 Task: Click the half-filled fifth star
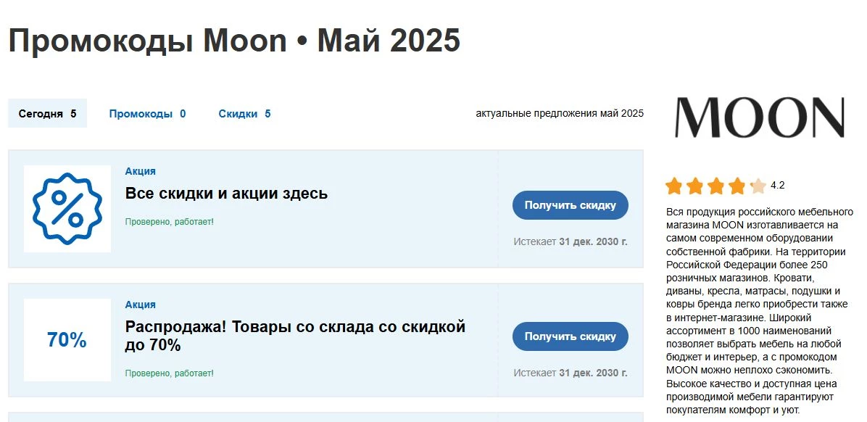[x=758, y=186]
